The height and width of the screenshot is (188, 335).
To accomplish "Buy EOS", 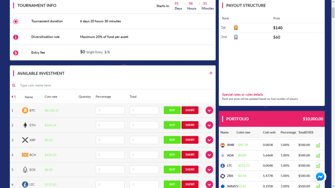I will click(x=172, y=170).
